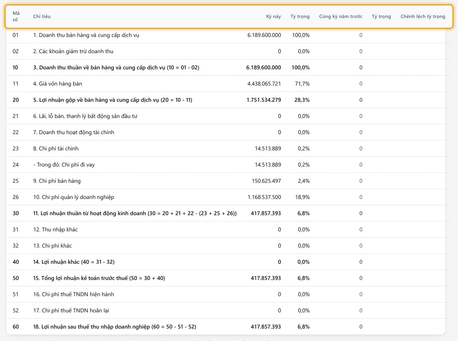Select row '9. Chi phí bán hàng'
This screenshot has width=458, height=341.
coord(226,181)
